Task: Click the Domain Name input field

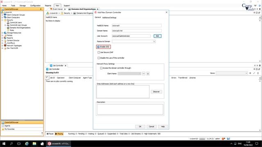Action: coord(136,31)
